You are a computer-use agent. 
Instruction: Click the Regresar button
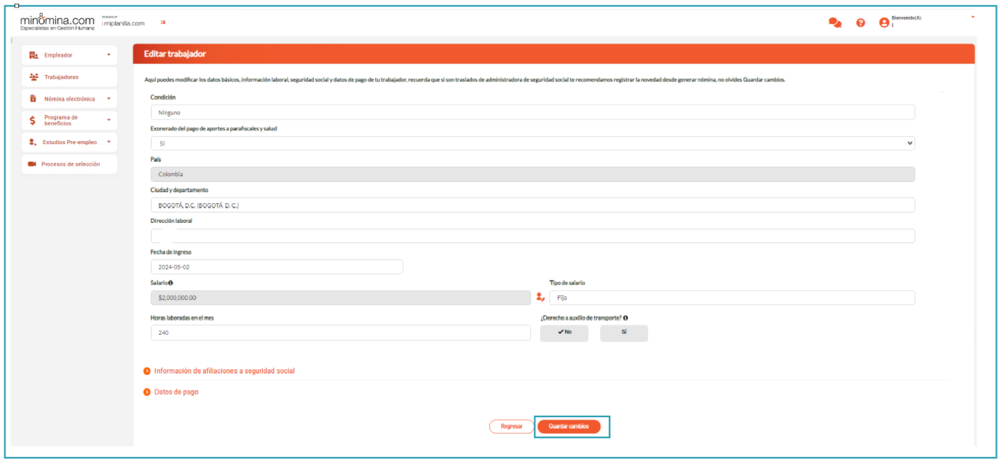[511, 427]
